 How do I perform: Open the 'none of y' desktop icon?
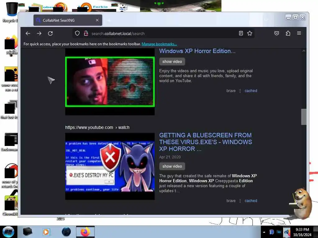point(10,176)
